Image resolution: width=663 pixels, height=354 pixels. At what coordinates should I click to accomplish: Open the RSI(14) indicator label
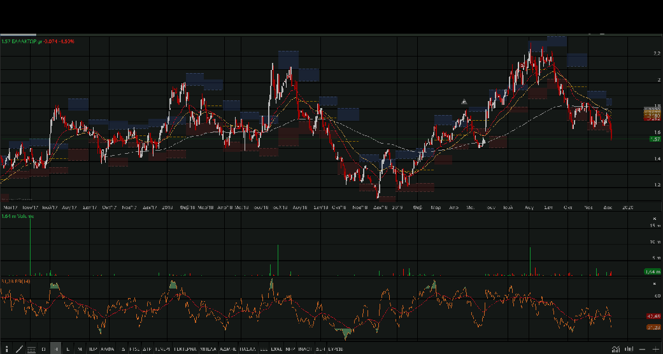tap(16, 280)
